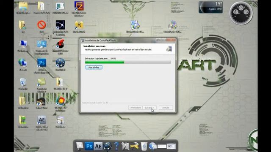Open the yellow R folder shortcut on desktop
The image size is (271, 152).
click(x=79, y=25)
